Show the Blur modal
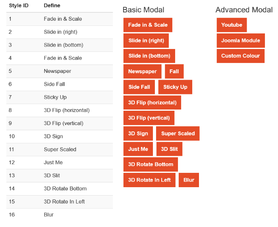Image resolution: width=278 pixels, height=227 pixels. point(189,180)
